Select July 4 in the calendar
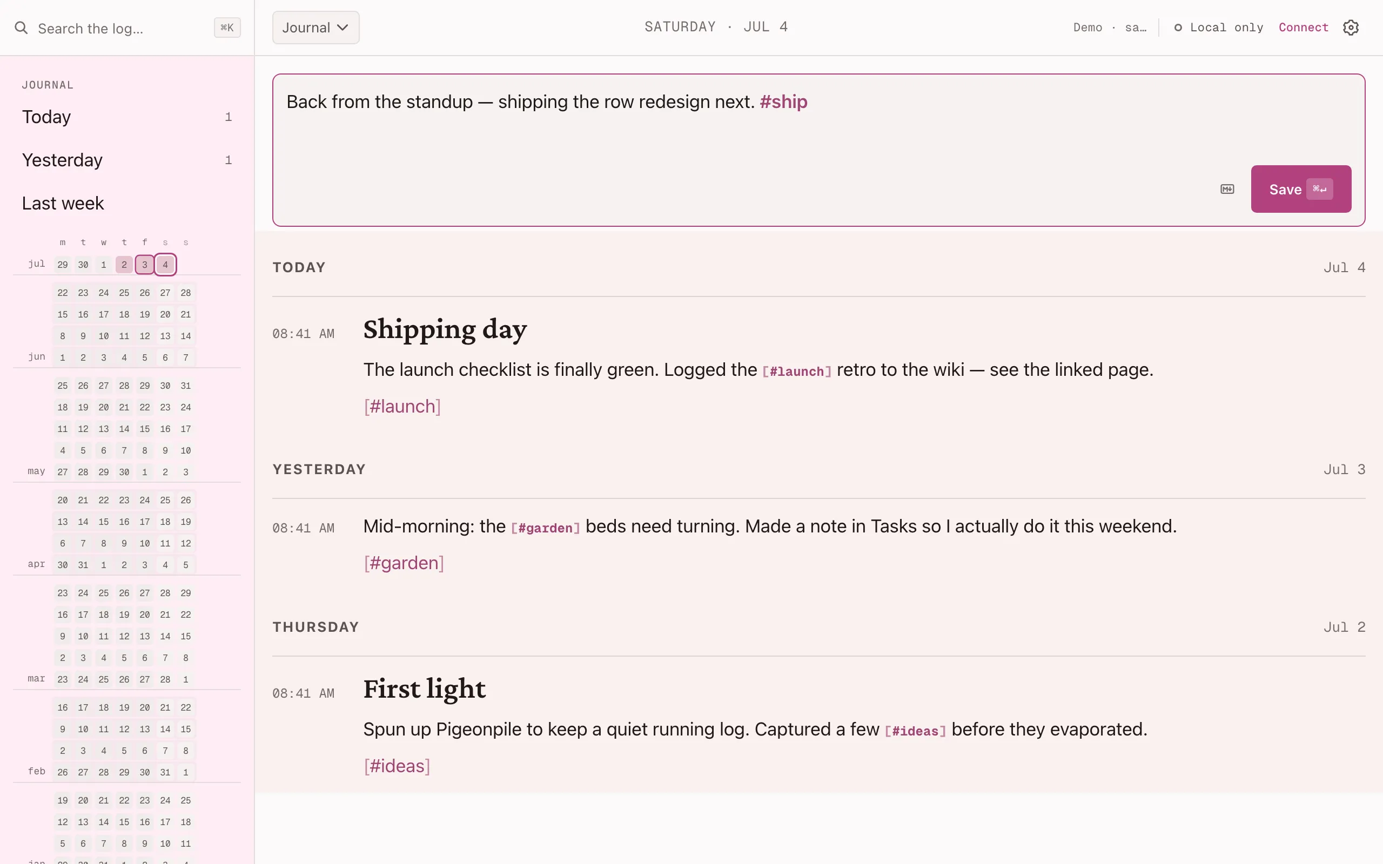Viewport: 1383px width, 864px height. click(165, 265)
